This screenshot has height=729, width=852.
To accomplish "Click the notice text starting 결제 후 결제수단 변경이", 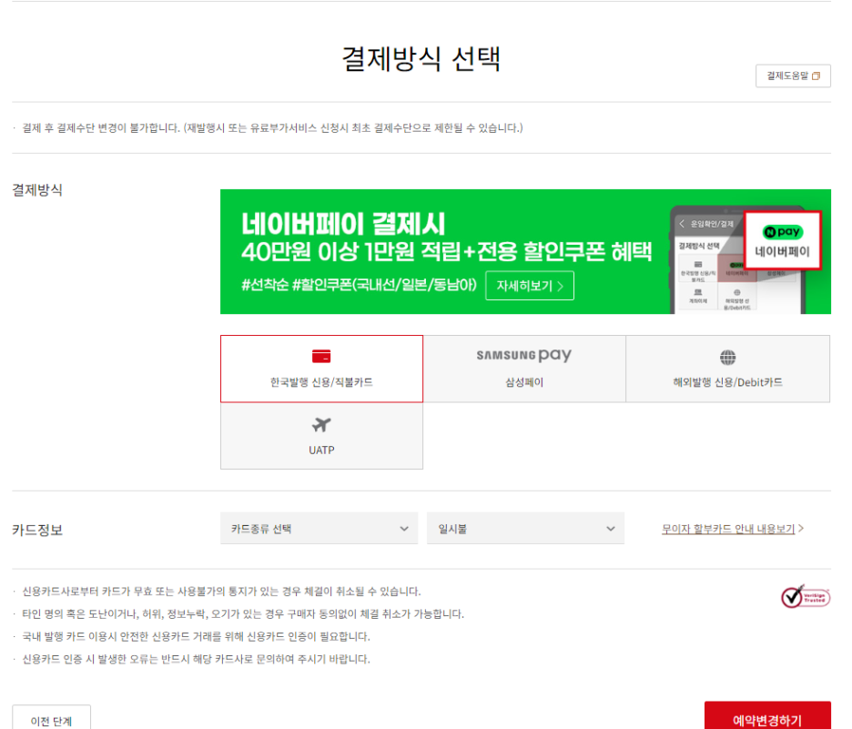I will click(x=271, y=128).
